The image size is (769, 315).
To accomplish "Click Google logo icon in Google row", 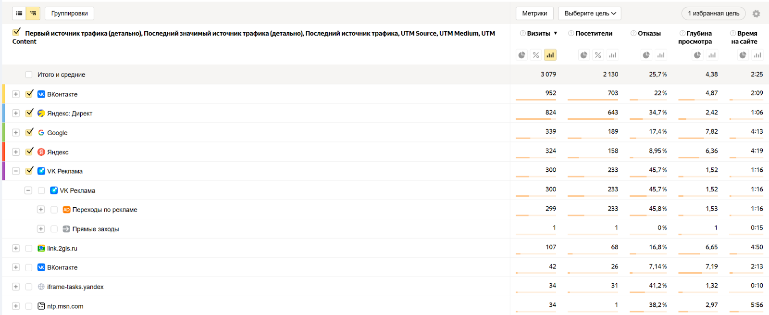I will (x=41, y=132).
